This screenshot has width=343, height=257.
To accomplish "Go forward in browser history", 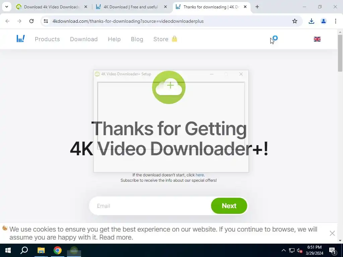I will point(19,21).
